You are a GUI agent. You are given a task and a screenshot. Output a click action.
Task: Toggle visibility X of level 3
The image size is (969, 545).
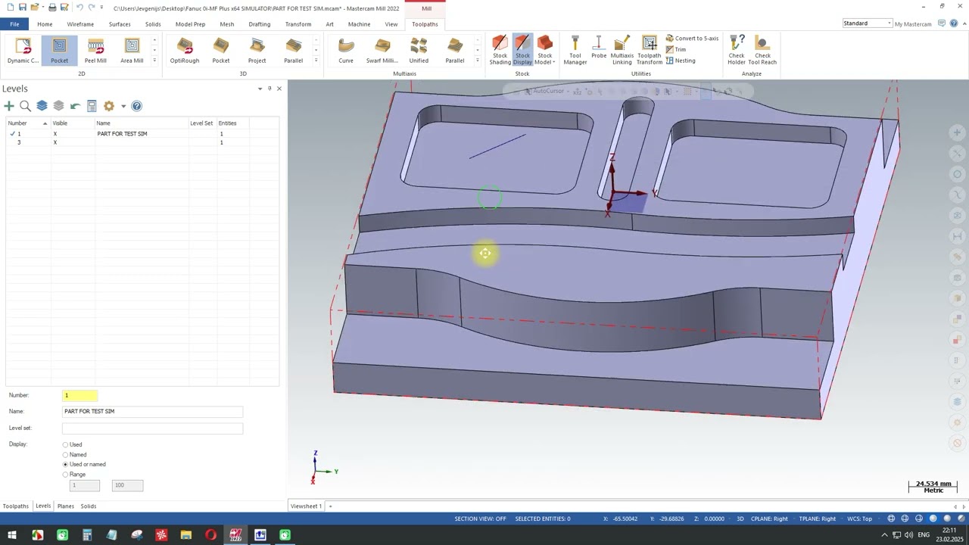55,142
